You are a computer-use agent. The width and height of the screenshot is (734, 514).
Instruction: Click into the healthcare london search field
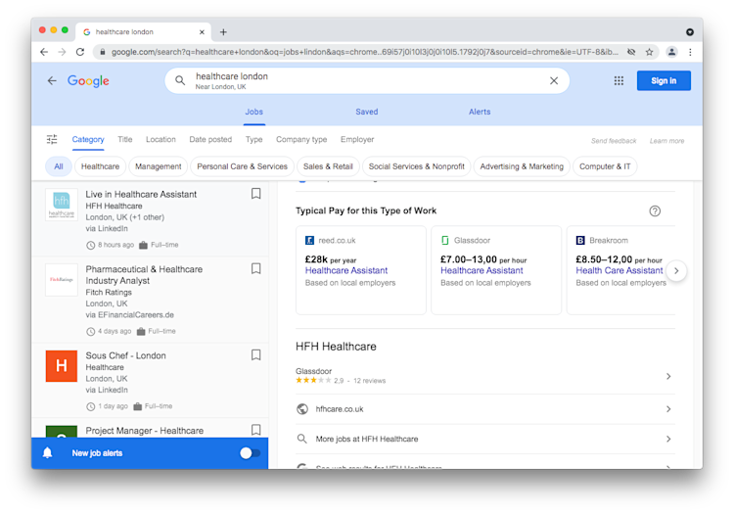367,80
